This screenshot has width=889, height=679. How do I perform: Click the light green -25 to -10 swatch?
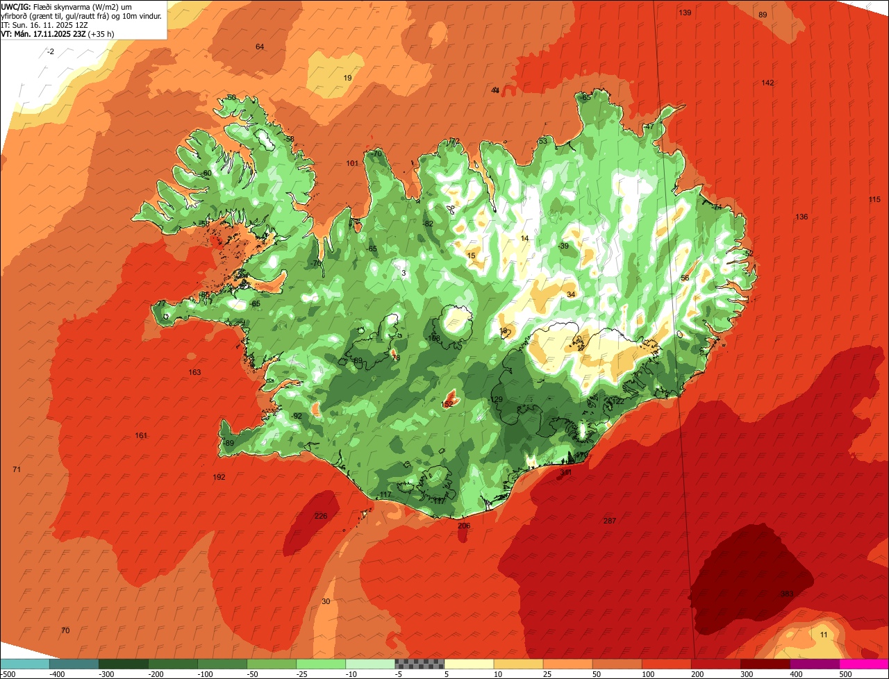click(321, 663)
